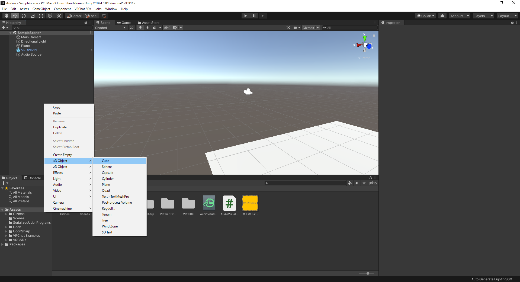Select the combined Transform tool
The image size is (520, 282).
[50, 16]
